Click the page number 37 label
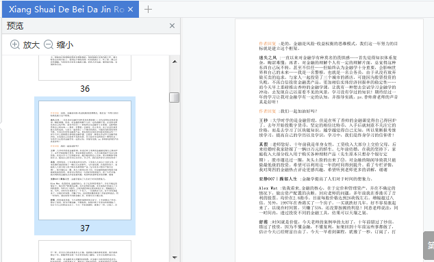The image size is (434, 262). click(85, 228)
